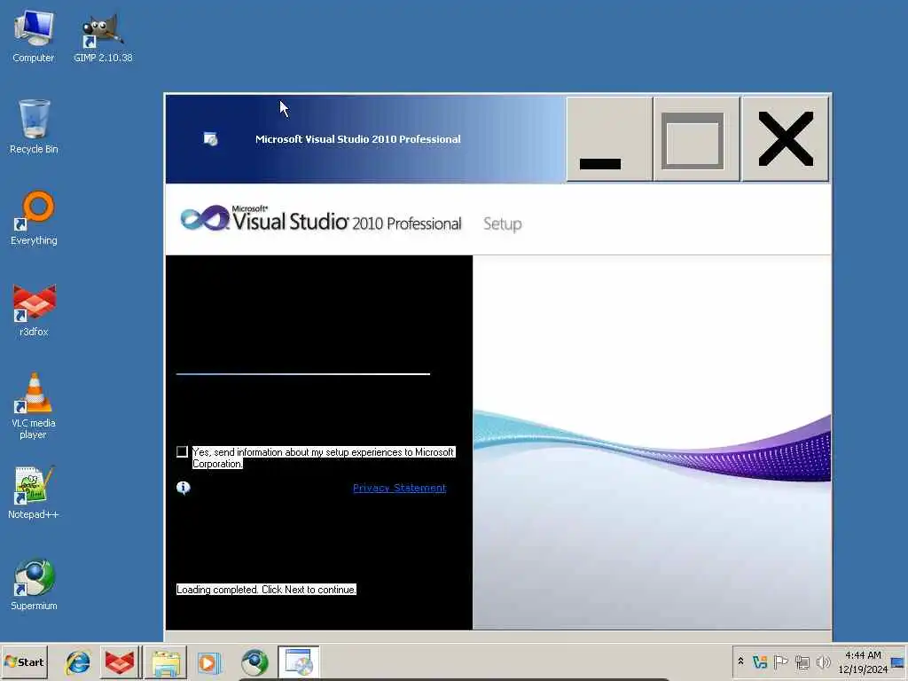Launch Supermium from the taskbar

pos(254,661)
